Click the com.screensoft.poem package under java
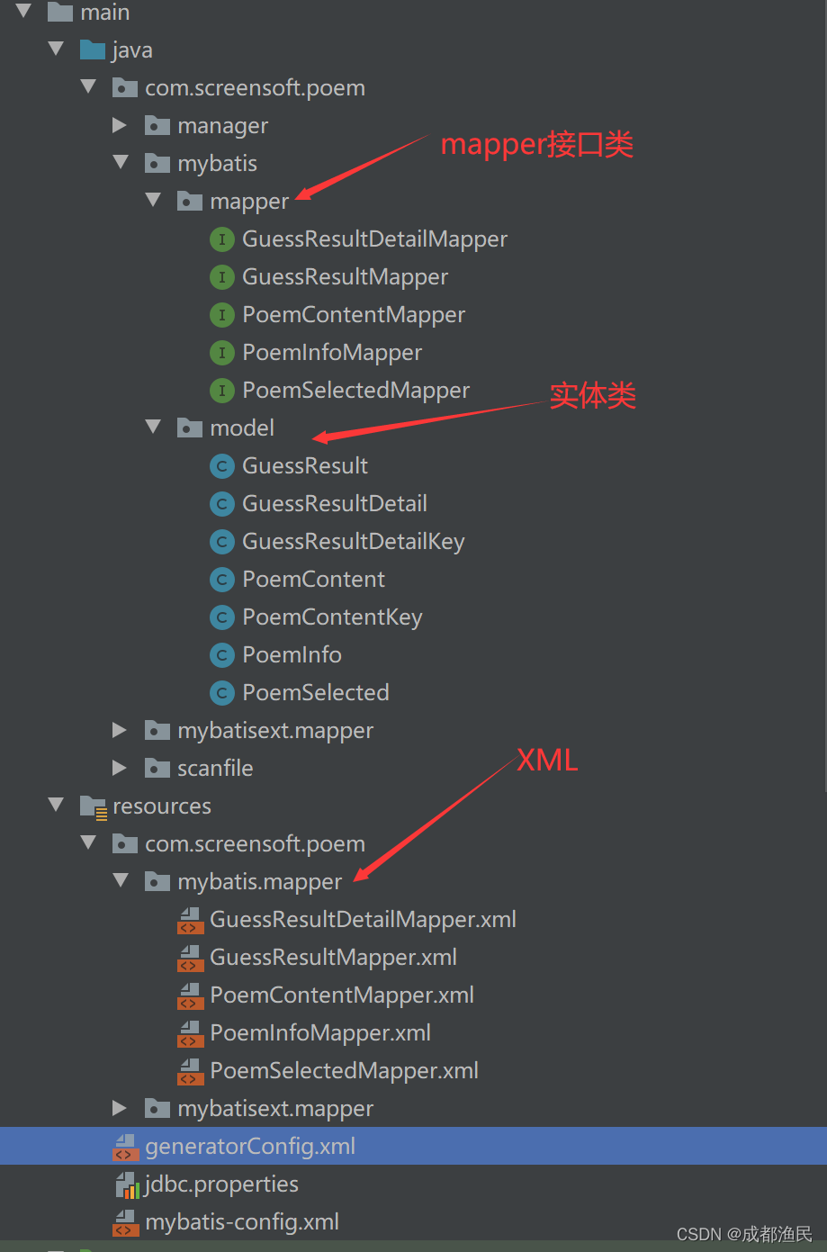 click(255, 88)
